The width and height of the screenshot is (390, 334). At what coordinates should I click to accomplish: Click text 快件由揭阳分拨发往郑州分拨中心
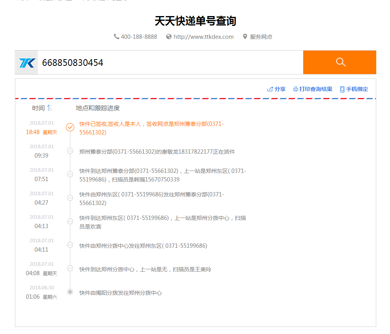coord(121,293)
